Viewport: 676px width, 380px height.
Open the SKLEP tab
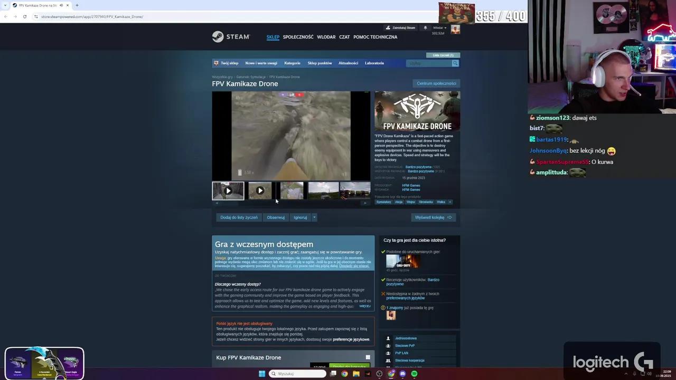(273, 37)
